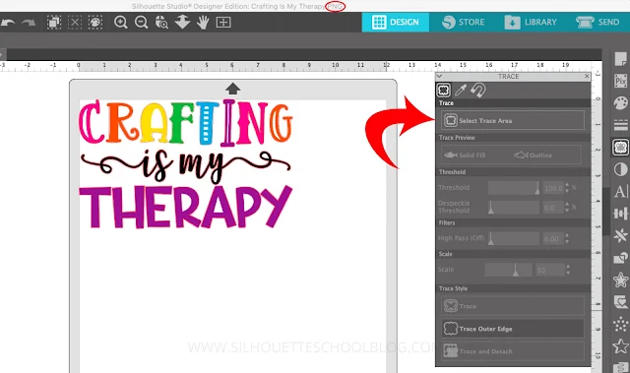Select the Crafting is my Therapy image
Image resolution: width=630 pixels, height=373 pixels.
[186, 163]
